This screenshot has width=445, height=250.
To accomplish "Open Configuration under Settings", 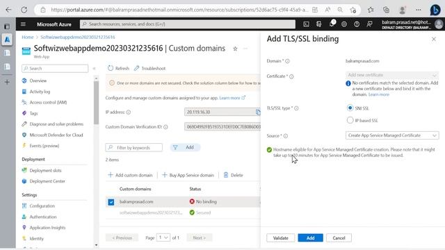I will click(42, 206).
